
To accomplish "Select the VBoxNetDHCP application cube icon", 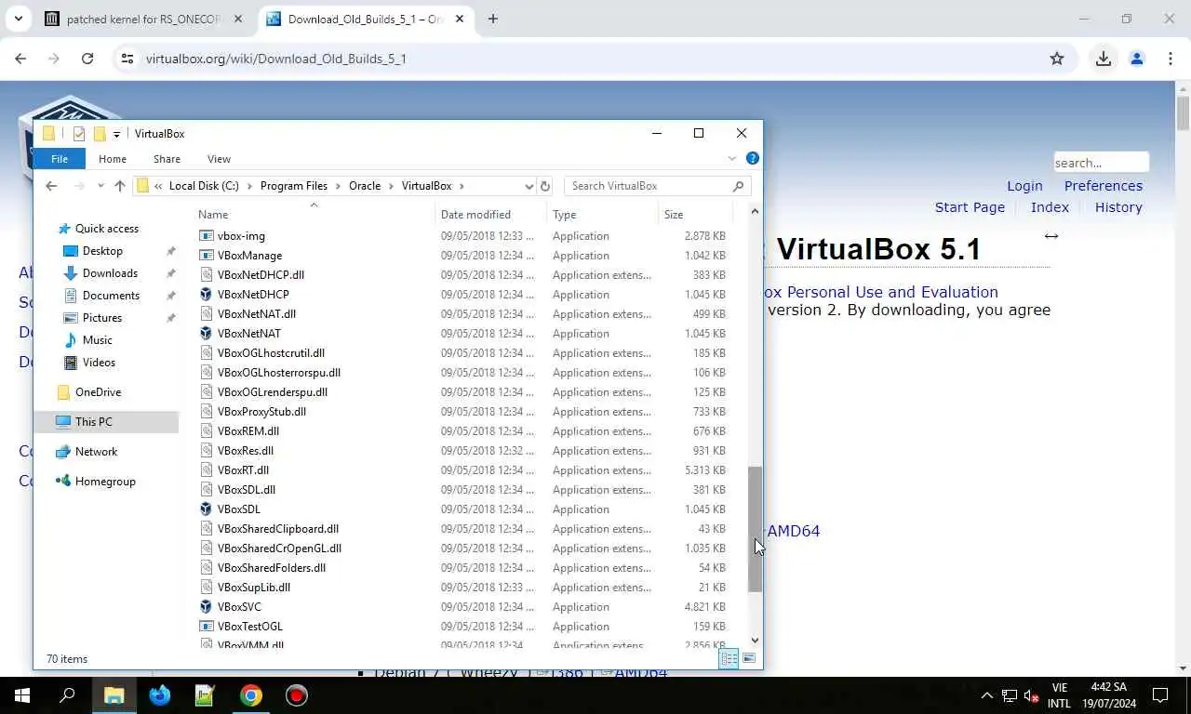I will click(207, 295).
